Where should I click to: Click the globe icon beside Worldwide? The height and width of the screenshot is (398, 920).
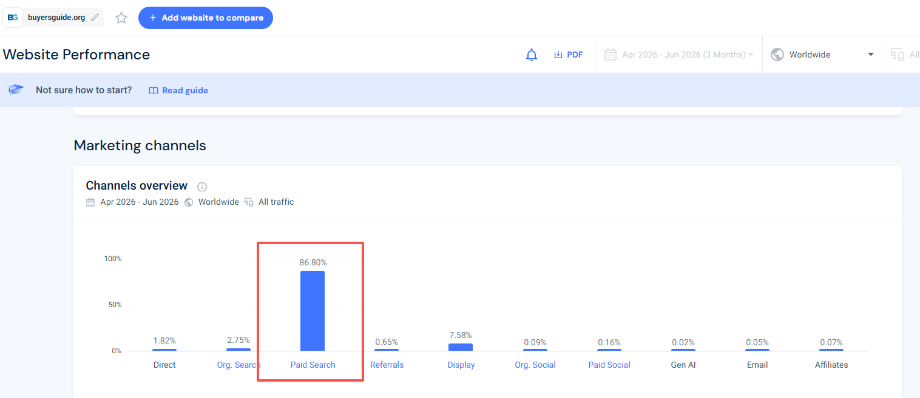[x=777, y=55]
